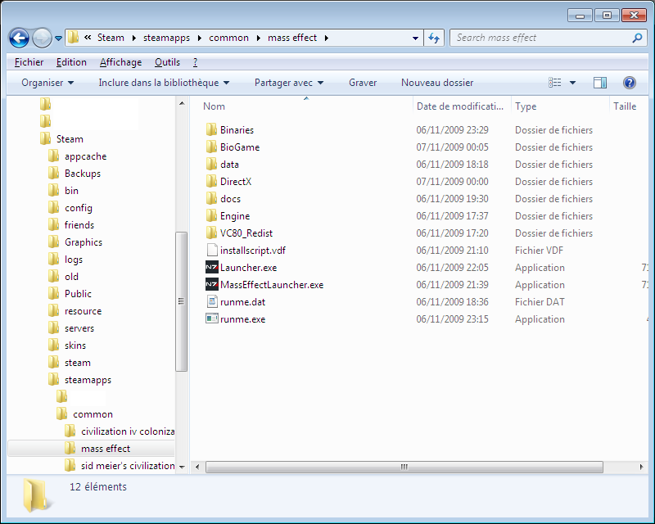Viewport: 655px width, 524px height.
Task: Open the Binaries folder icon
Action: [x=211, y=130]
